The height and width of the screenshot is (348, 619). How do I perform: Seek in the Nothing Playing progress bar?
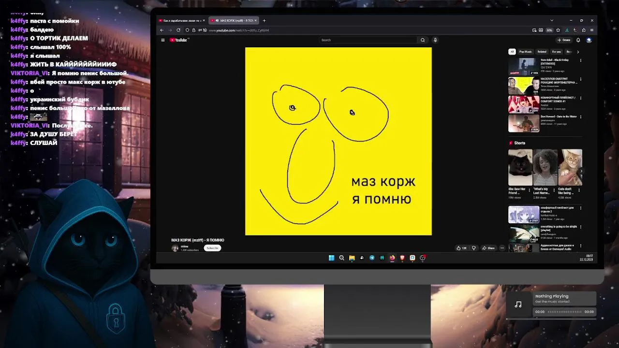coord(564,312)
